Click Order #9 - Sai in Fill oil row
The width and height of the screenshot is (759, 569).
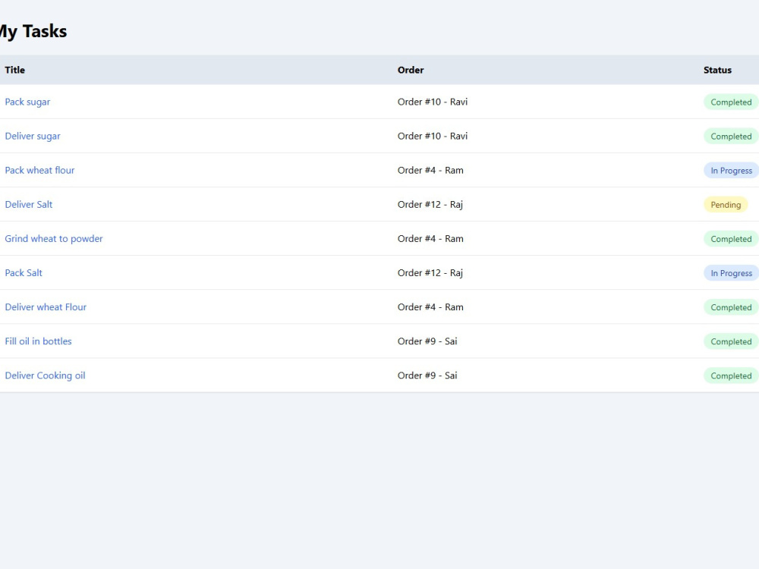click(427, 341)
